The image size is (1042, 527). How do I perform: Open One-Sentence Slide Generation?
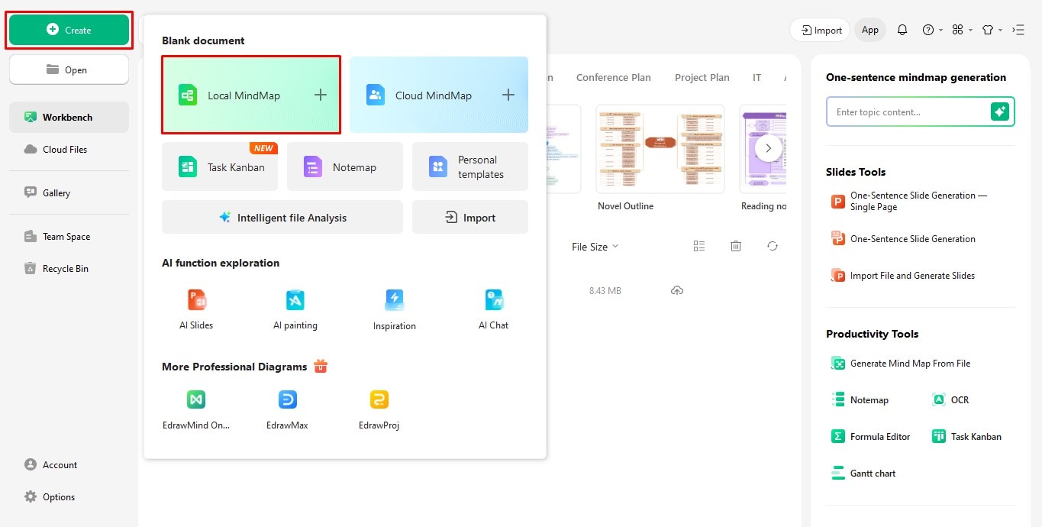[x=904, y=238]
